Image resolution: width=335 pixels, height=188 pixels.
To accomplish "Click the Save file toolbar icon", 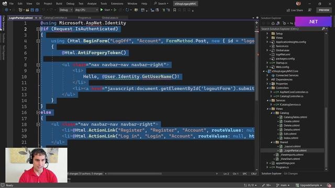I will [x=32, y=10].
